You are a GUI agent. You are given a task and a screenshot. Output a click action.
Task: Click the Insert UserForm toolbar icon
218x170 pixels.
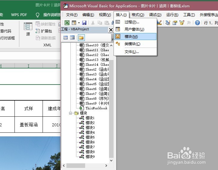[x=74, y=23]
